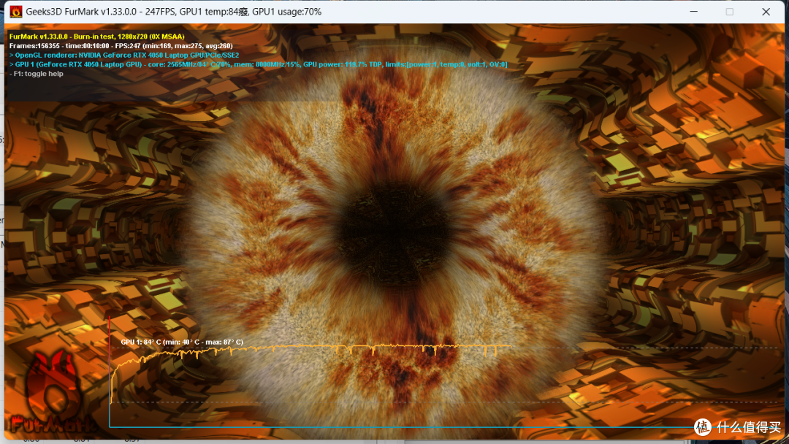Select the Burn-in test 1280x720 header line
Viewport: 789px width, 444px height.
coord(97,37)
